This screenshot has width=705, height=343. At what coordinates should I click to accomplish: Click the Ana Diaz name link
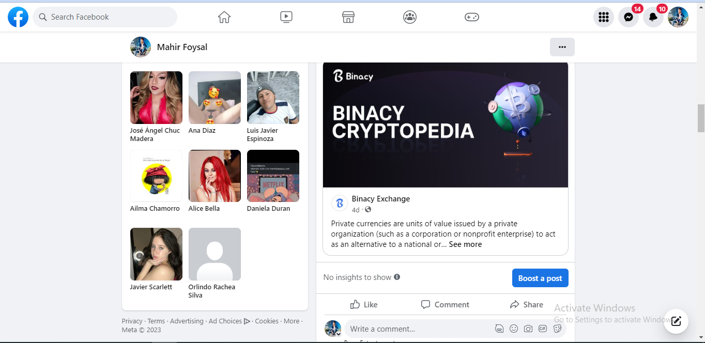click(202, 131)
